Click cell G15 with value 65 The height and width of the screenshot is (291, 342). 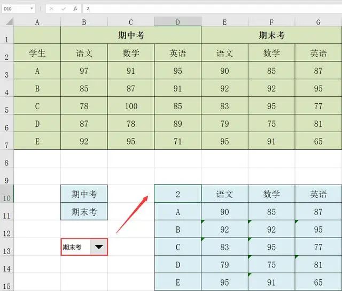click(318, 282)
